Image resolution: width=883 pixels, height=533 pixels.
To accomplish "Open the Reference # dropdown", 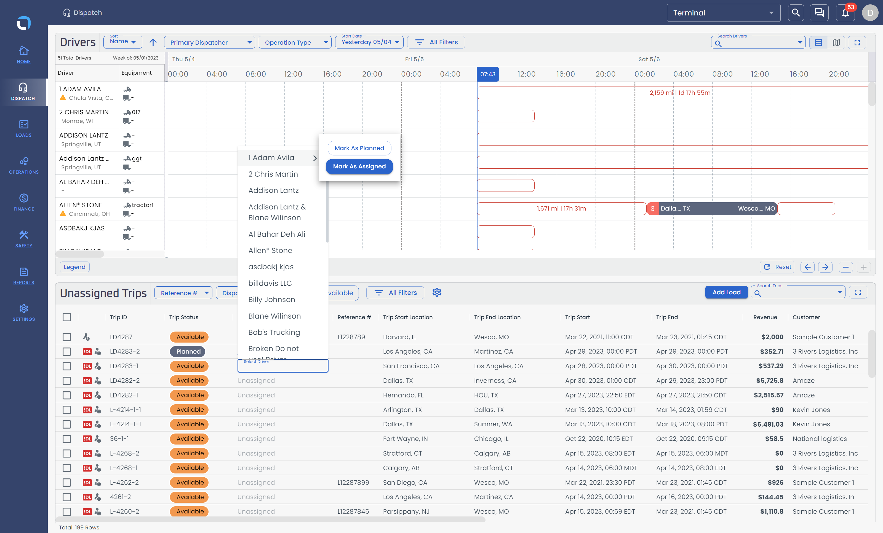I will coord(183,293).
